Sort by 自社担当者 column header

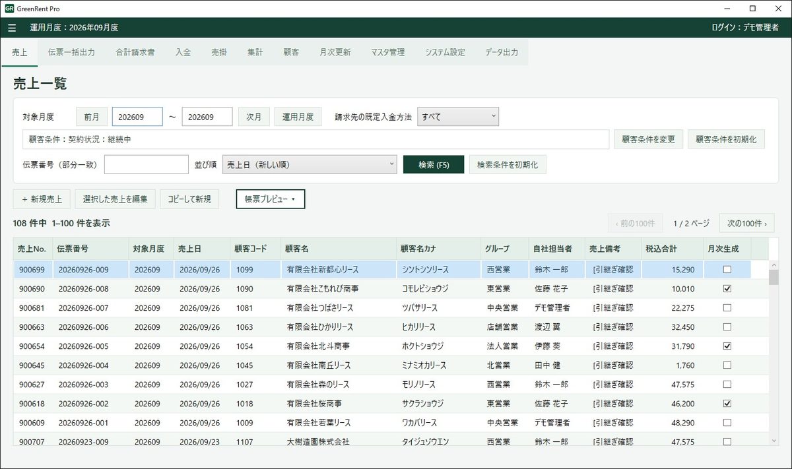pyautogui.click(x=556, y=249)
